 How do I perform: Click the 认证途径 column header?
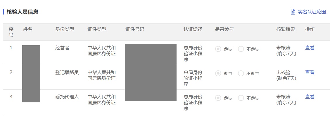[x=193, y=29]
